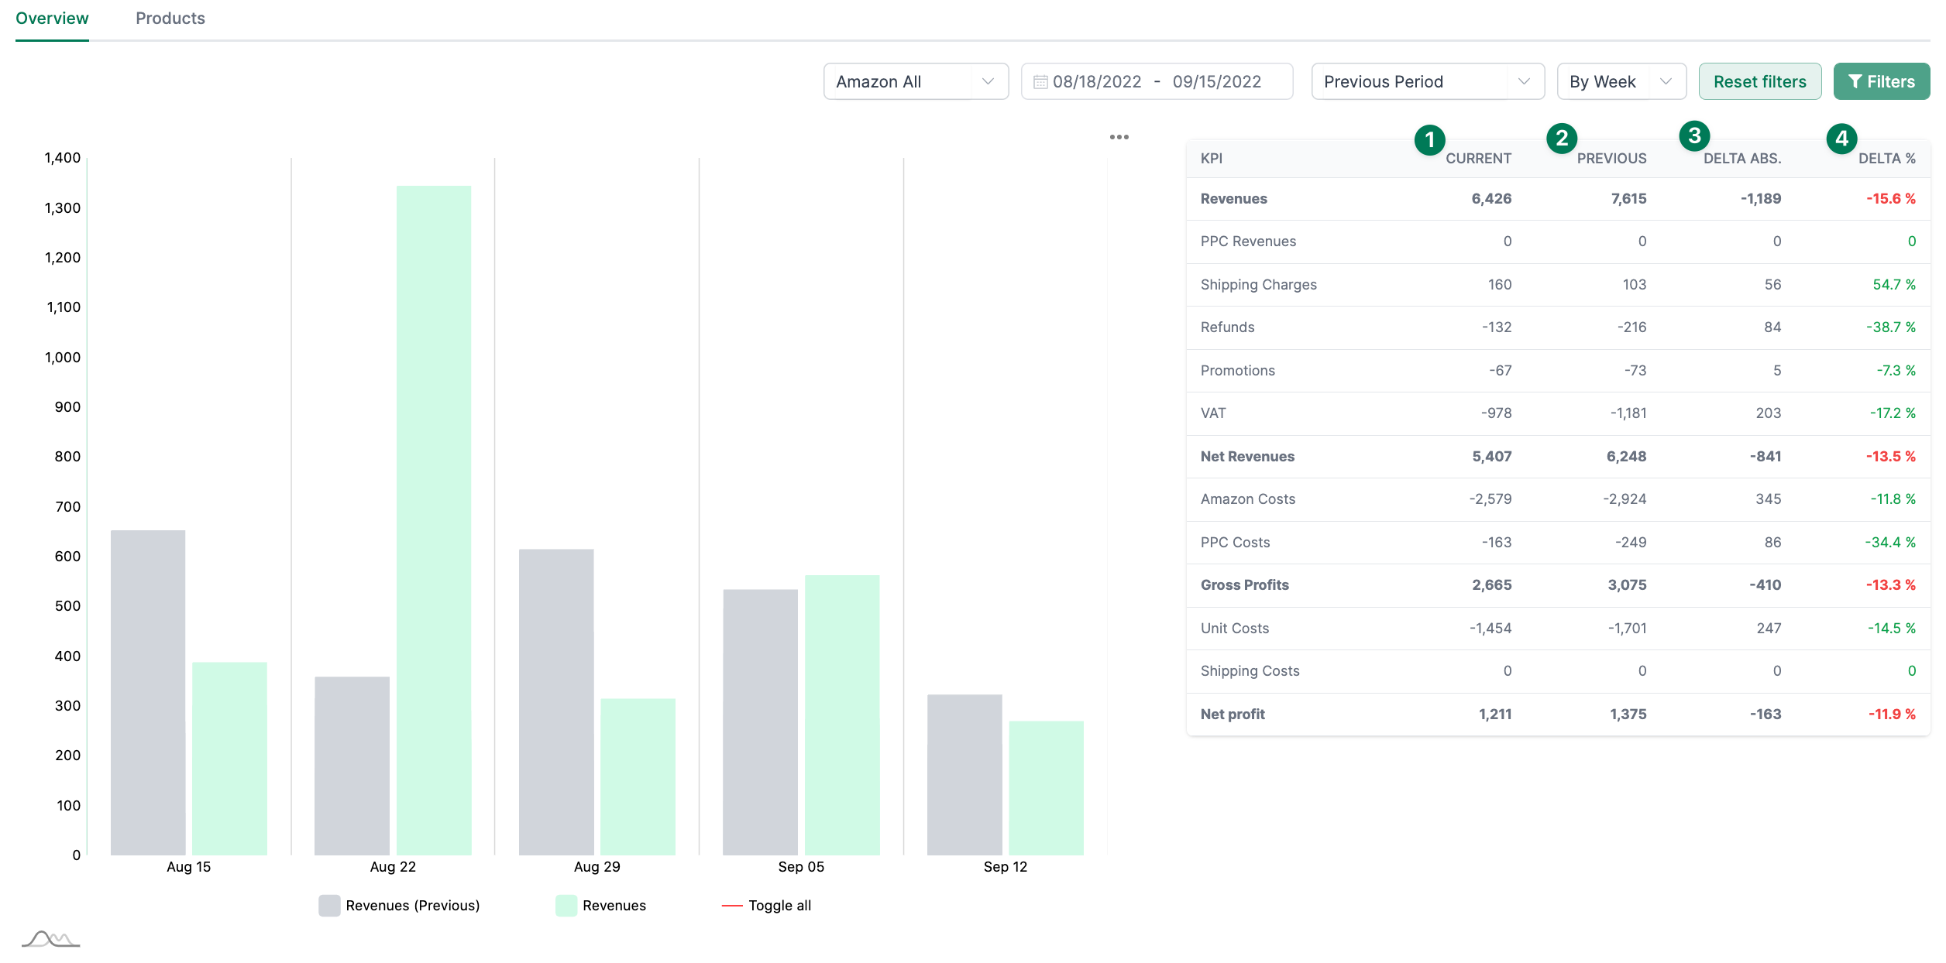
Task: Select the Amazon Costs row label
Action: pos(1247,499)
